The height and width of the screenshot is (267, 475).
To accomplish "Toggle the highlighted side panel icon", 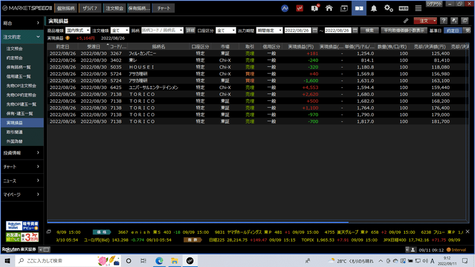I will (359, 8).
